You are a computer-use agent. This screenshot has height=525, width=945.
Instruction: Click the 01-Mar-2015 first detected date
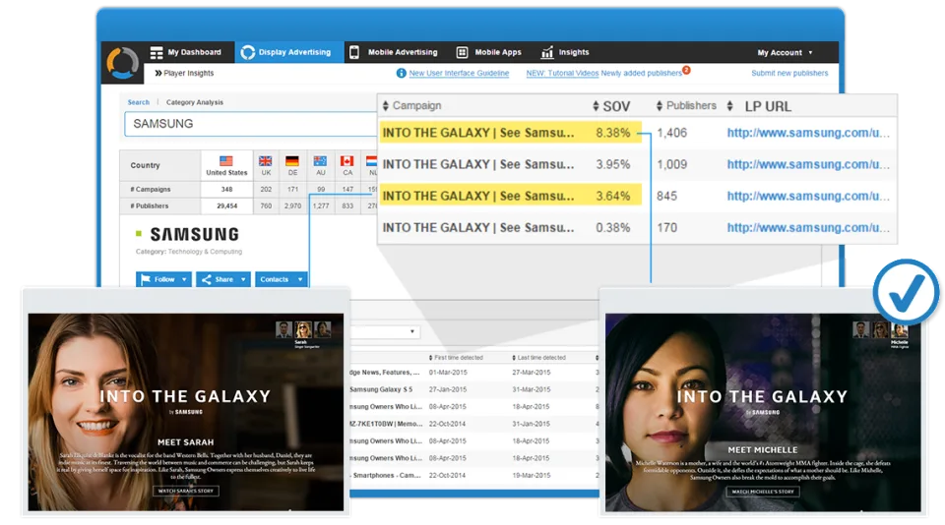tap(448, 373)
